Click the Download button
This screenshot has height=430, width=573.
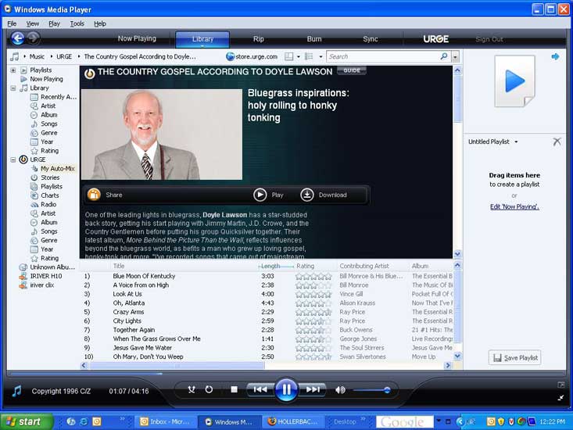(324, 195)
